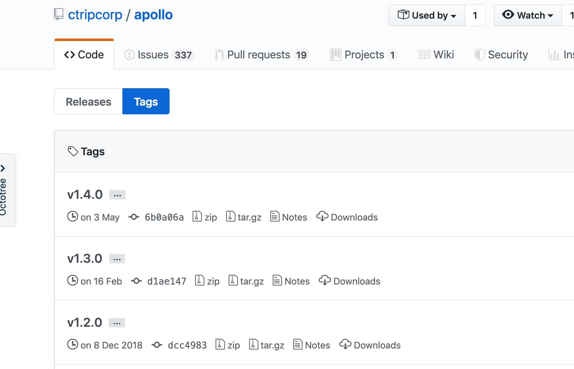This screenshot has height=369, width=574.
Task: Click the 'on 3 May' date text
Action: click(x=100, y=217)
